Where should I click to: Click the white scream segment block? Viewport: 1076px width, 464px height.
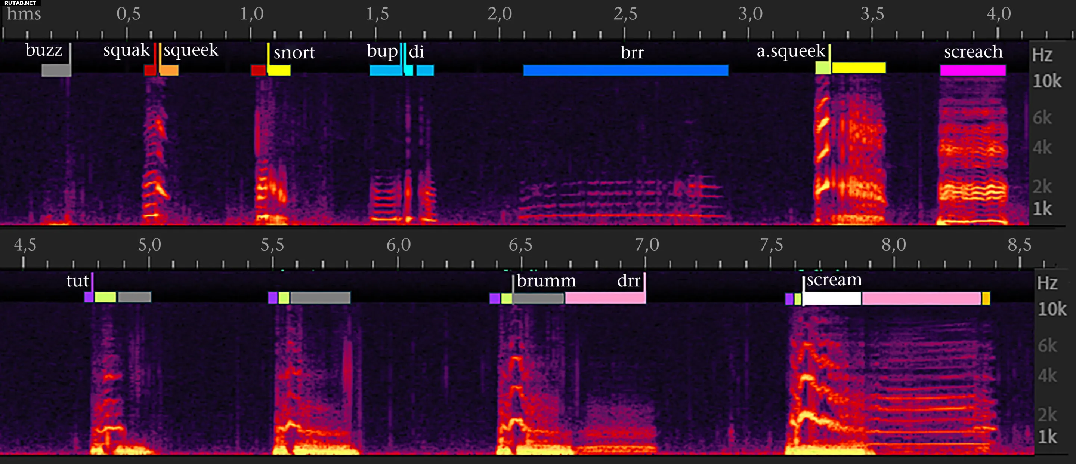click(x=832, y=298)
